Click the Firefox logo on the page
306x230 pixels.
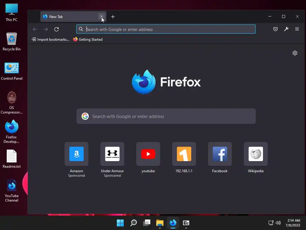pos(166,82)
